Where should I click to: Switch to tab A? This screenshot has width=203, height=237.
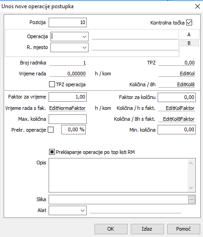(x=189, y=35)
